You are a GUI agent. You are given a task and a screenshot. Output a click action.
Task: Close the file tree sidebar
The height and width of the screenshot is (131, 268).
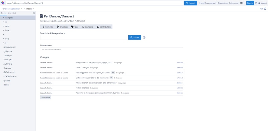tap(34, 13)
